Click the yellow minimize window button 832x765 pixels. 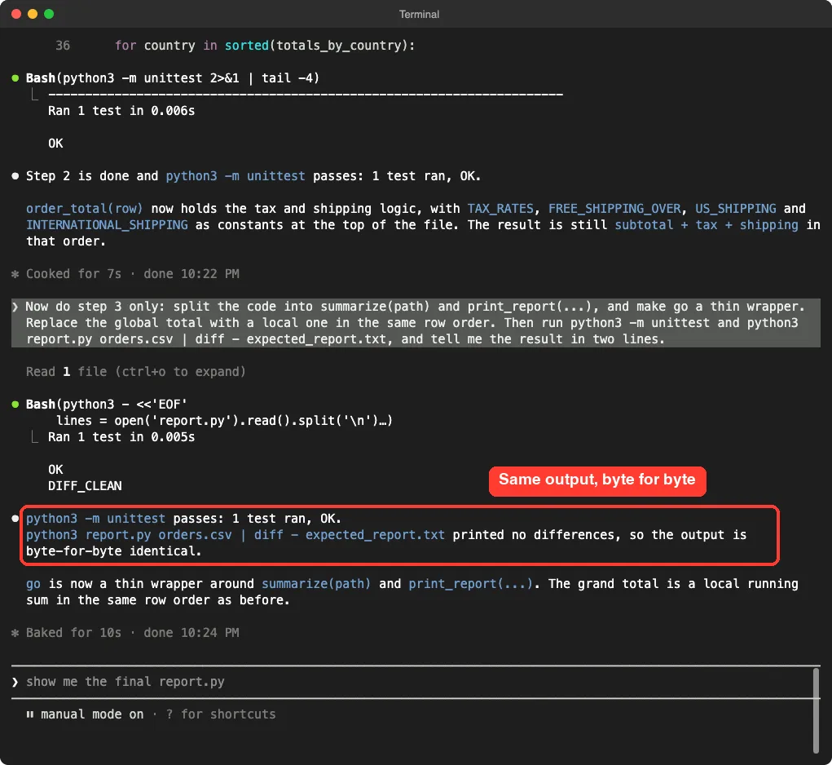pos(33,14)
